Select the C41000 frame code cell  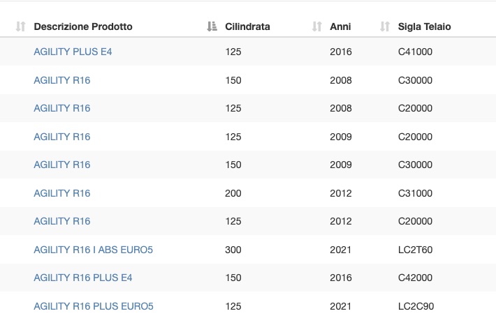tap(415, 52)
